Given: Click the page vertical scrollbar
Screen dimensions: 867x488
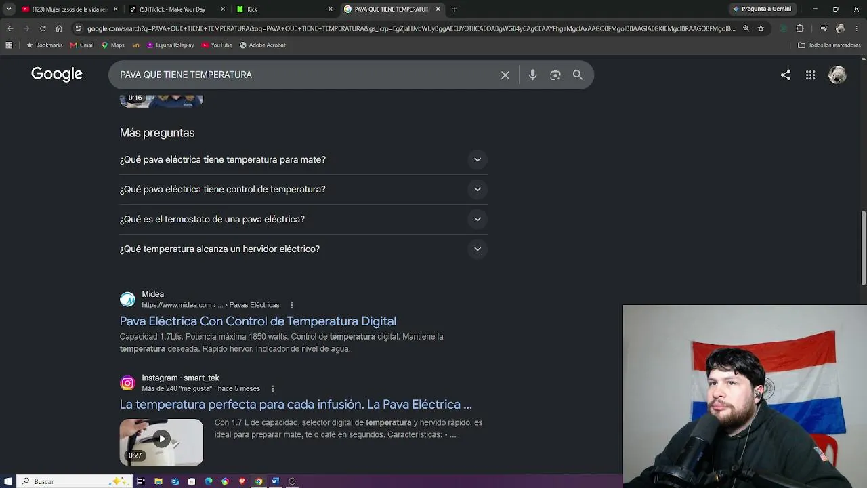Looking at the screenshot, I should pyautogui.click(x=864, y=248).
